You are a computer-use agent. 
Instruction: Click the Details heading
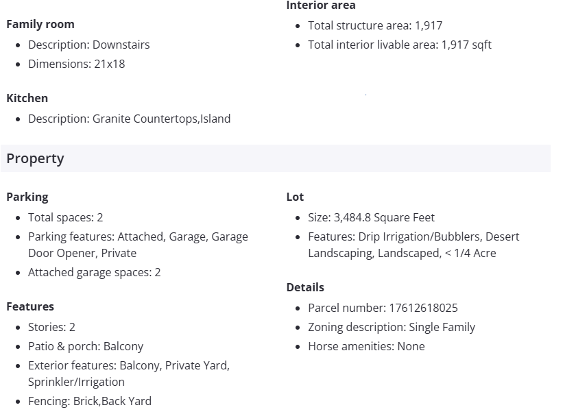(305, 287)
